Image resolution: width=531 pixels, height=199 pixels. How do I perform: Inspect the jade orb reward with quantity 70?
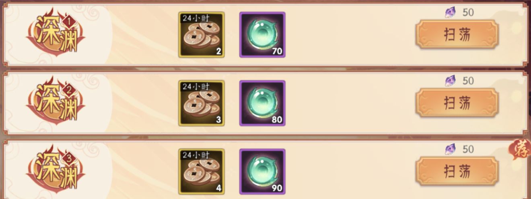click(x=262, y=35)
